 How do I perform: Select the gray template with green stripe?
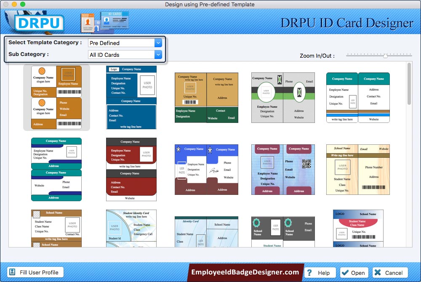click(283, 98)
